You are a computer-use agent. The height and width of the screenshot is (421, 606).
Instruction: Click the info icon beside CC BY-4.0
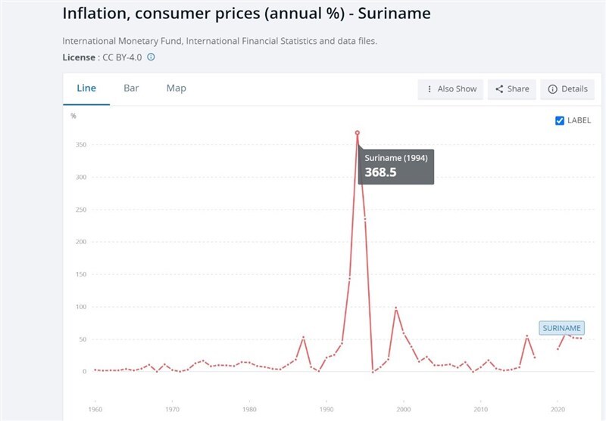(x=151, y=57)
